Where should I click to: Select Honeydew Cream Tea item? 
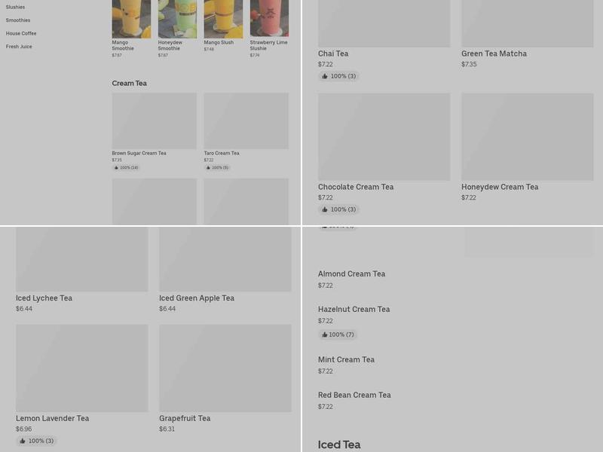(527, 147)
